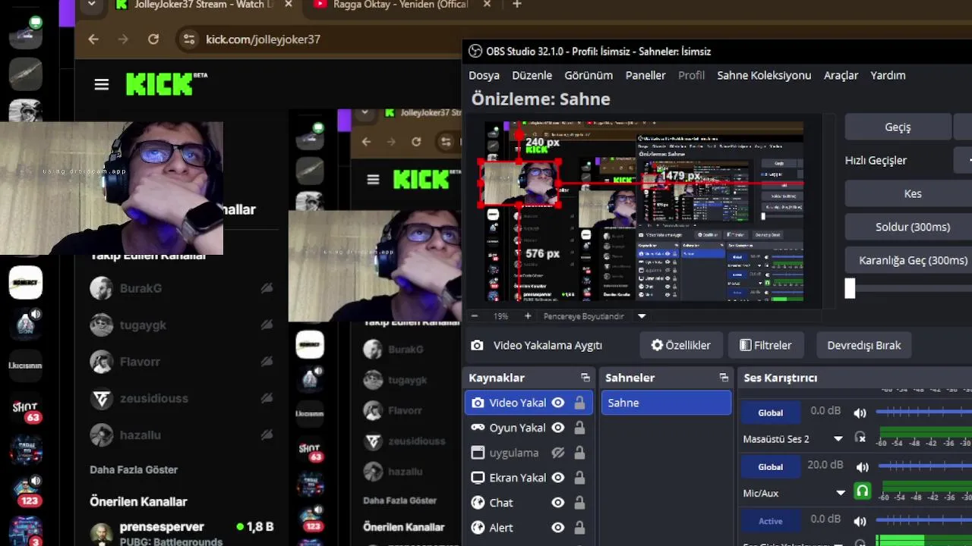Expand the Mic/Aux device dropdown
This screenshot has width=972, height=546.
[x=841, y=493]
